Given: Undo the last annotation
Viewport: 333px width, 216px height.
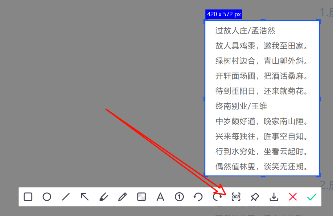Looking at the screenshot, I should [x=198, y=197].
